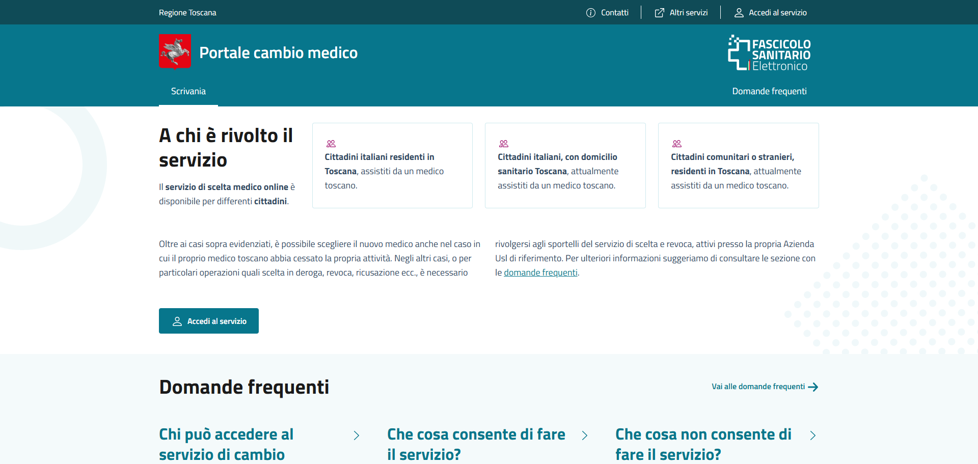The height and width of the screenshot is (464, 978).
Task: Open the Fascicolo Sanitario Elettronico logo
Action: (769, 52)
